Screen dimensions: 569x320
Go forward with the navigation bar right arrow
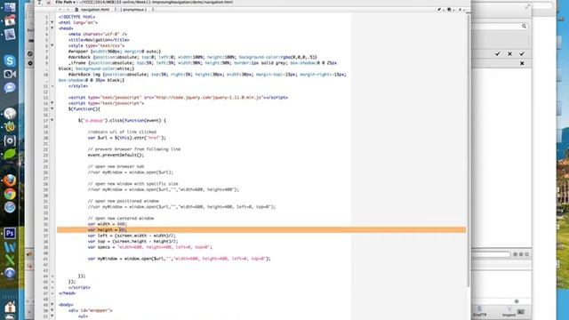point(68,10)
